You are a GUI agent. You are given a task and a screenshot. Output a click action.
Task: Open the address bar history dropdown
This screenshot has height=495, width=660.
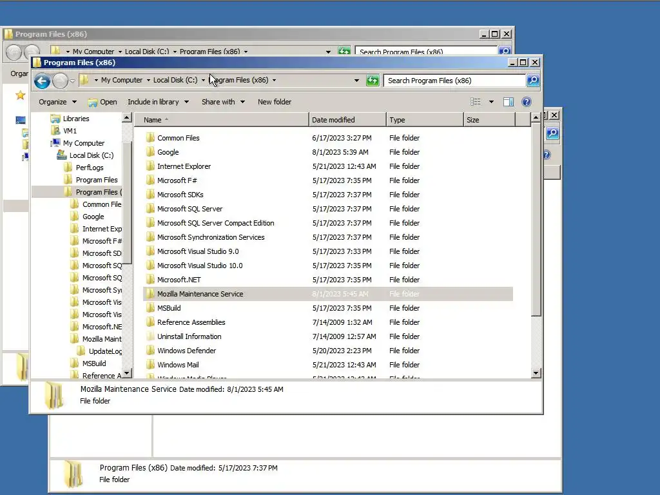(x=356, y=81)
